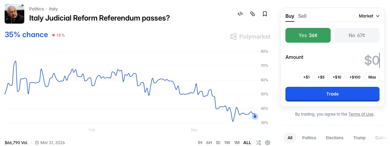Select Yes 36¢ outcome

(x=308, y=35)
